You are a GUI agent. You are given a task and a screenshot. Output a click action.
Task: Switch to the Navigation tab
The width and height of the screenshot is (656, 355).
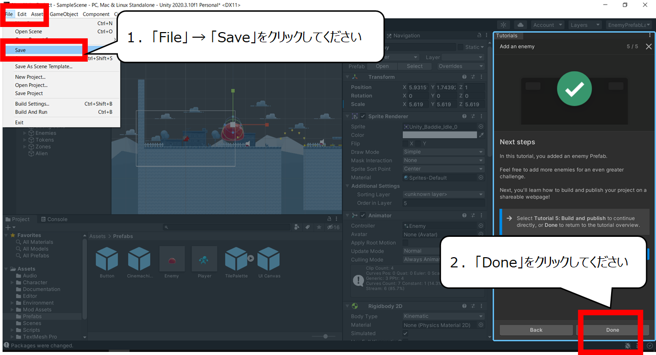[x=403, y=36]
